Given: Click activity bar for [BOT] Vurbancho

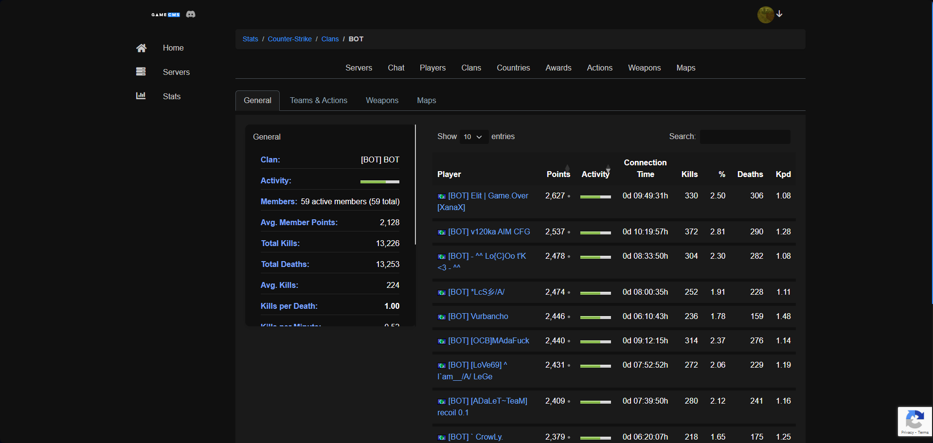Looking at the screenshot, I should coord(595,317).
